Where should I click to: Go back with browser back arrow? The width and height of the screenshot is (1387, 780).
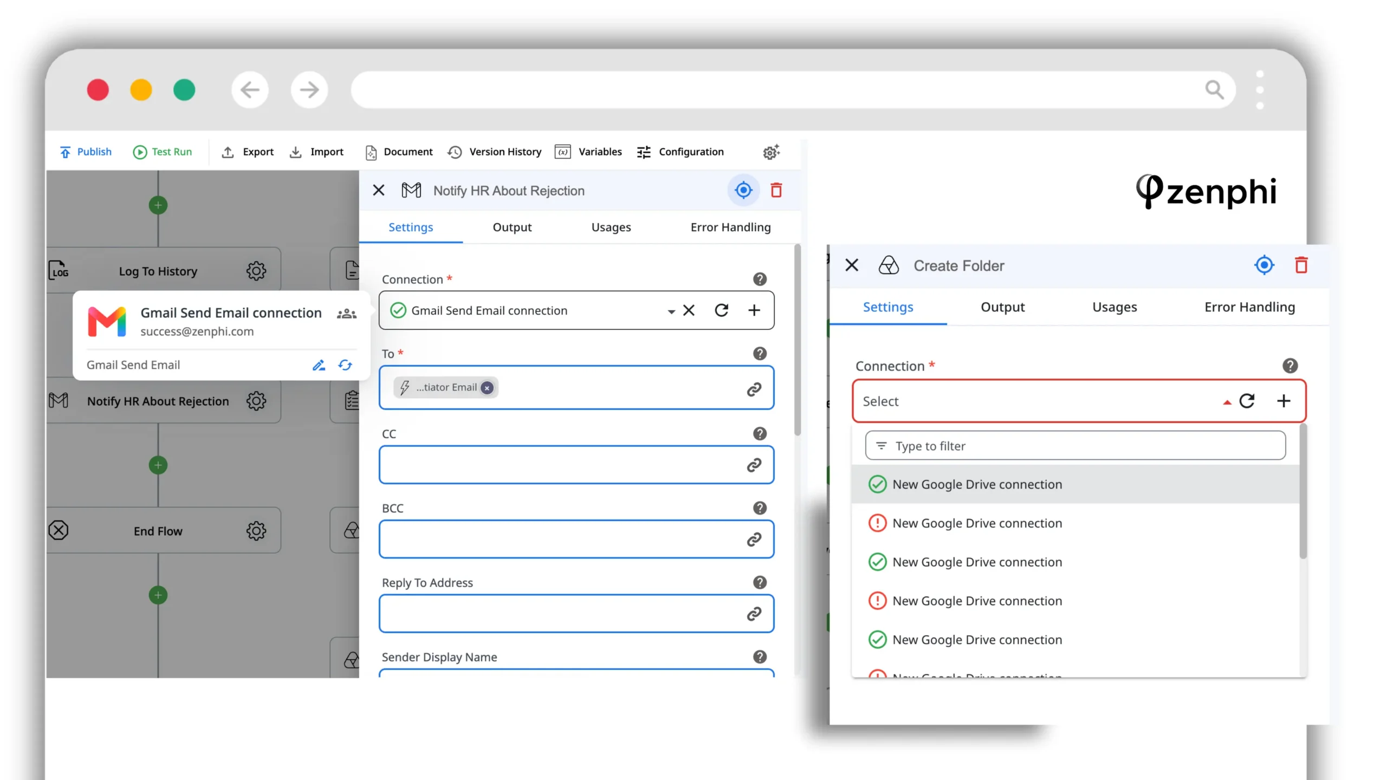pos(250,89)
